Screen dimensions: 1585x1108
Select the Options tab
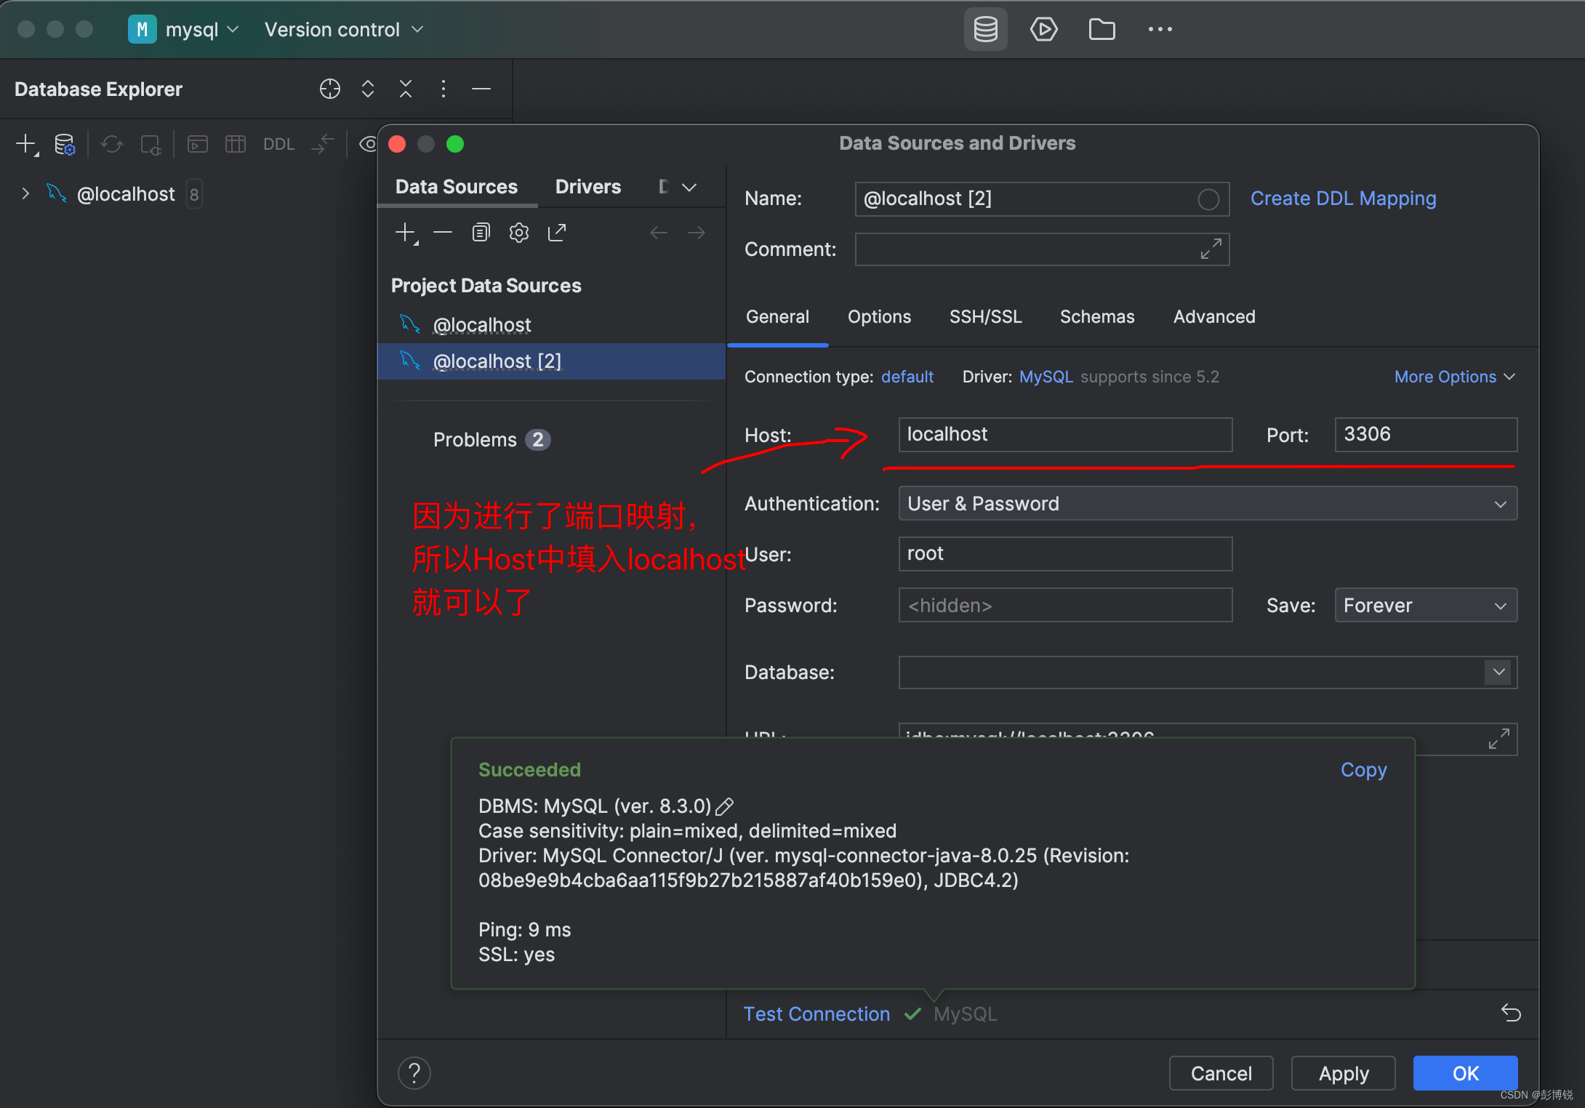coord(879,317)
